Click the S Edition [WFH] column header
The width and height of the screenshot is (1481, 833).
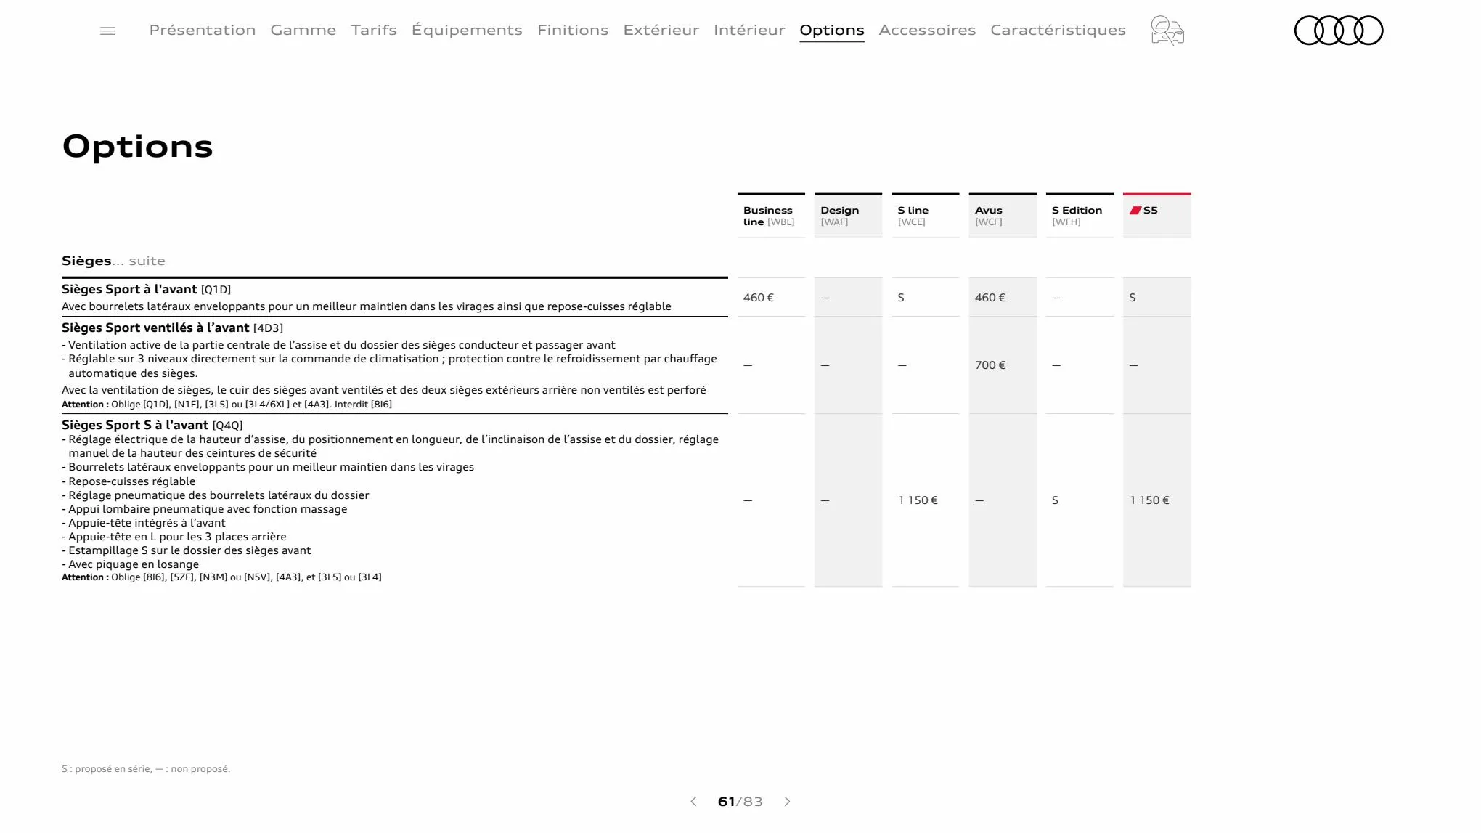click(x=1080, y=216)
